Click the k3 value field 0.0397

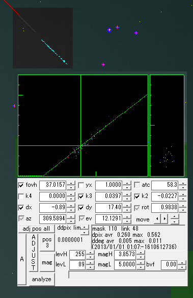[108, 196]
